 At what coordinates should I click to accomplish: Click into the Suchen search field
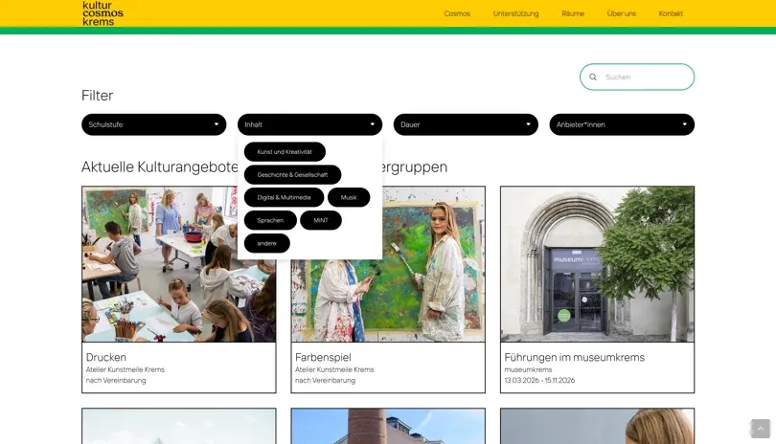(645, 77)
